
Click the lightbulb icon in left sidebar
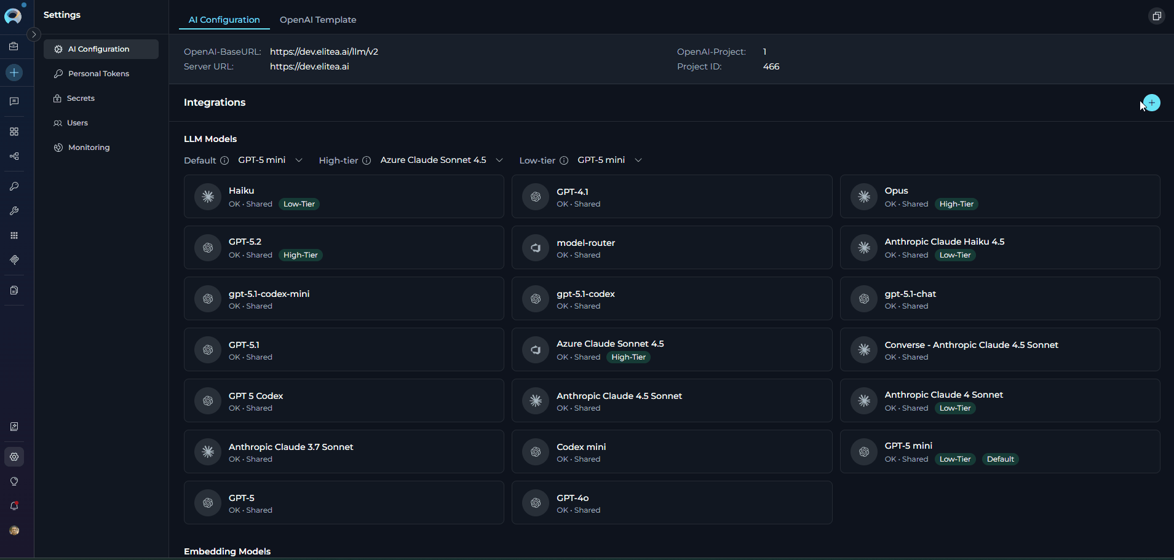click(14, 481)
